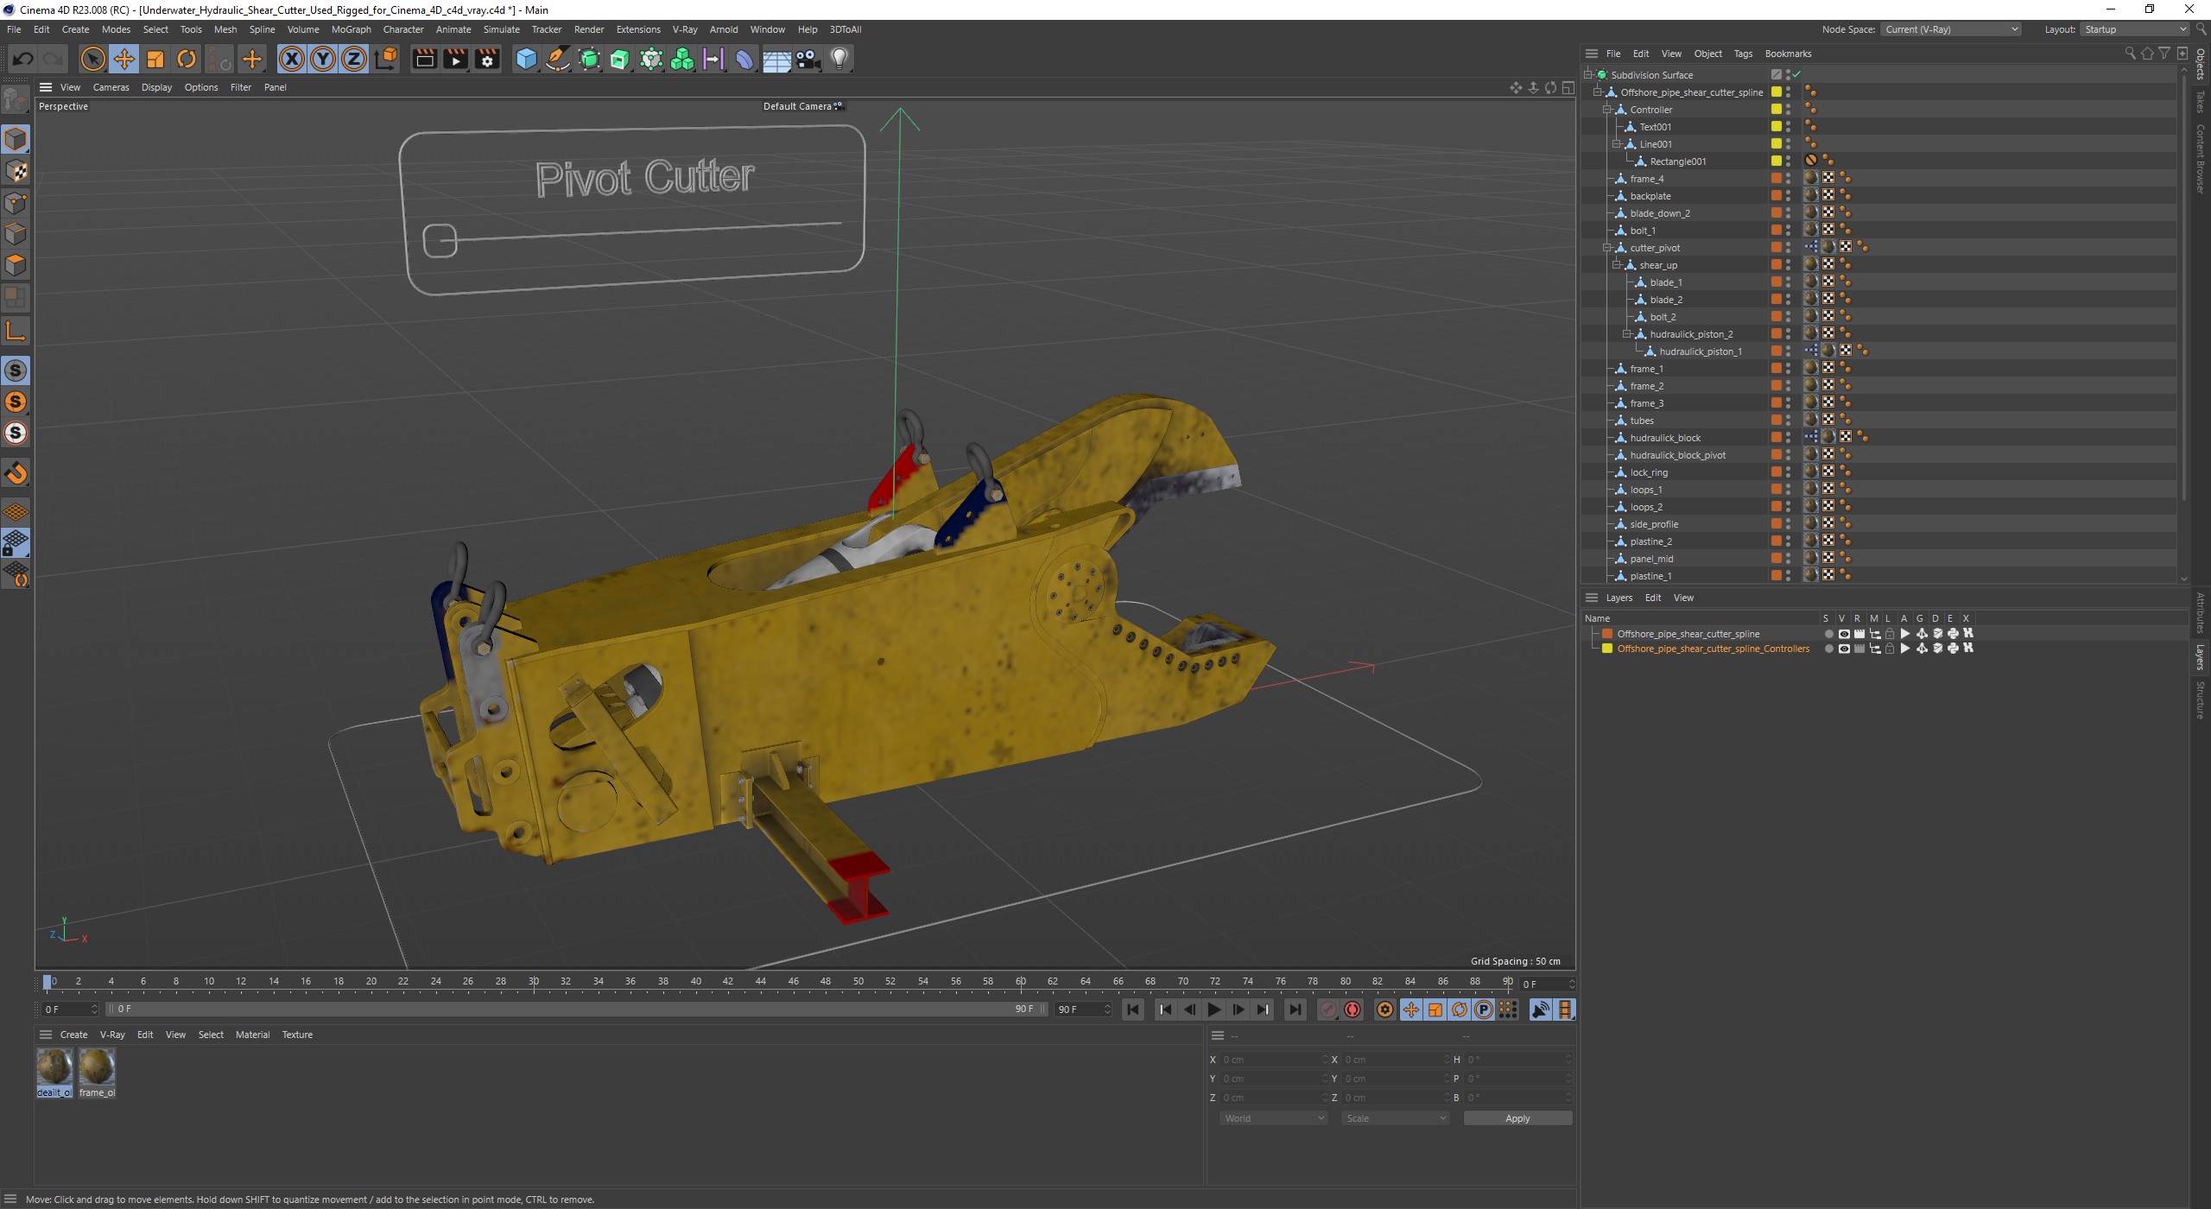2211x1209 pixels.
Task: Switch to Model mode in left sidebar
Action: [16, 139]
